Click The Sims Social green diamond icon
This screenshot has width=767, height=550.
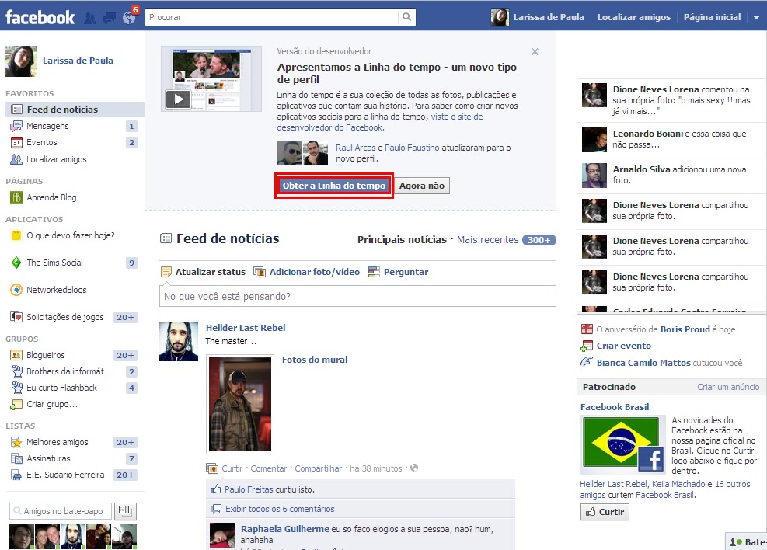(16, 263)
